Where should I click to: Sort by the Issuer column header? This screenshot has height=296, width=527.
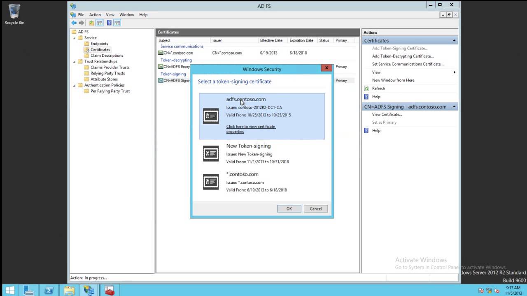tap(235, 40)
